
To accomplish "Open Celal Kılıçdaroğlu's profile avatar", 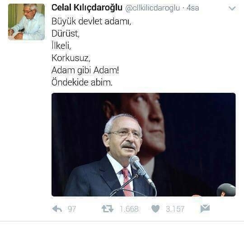I will coord(27,22).
